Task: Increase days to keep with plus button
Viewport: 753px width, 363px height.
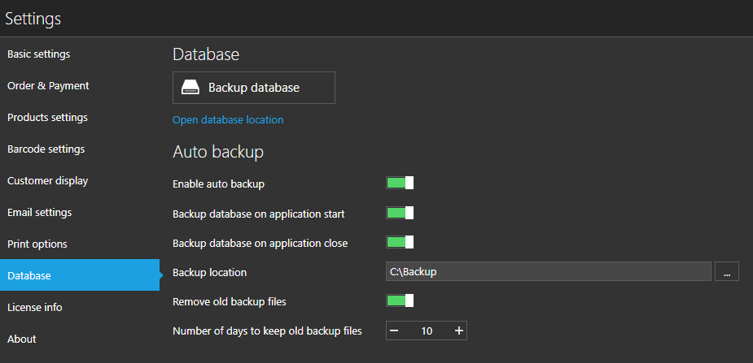Action: [x=459, y=331]
